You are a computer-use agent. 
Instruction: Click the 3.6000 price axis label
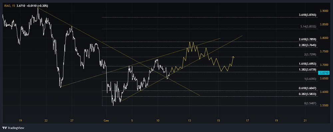click(x=324, y=92)
